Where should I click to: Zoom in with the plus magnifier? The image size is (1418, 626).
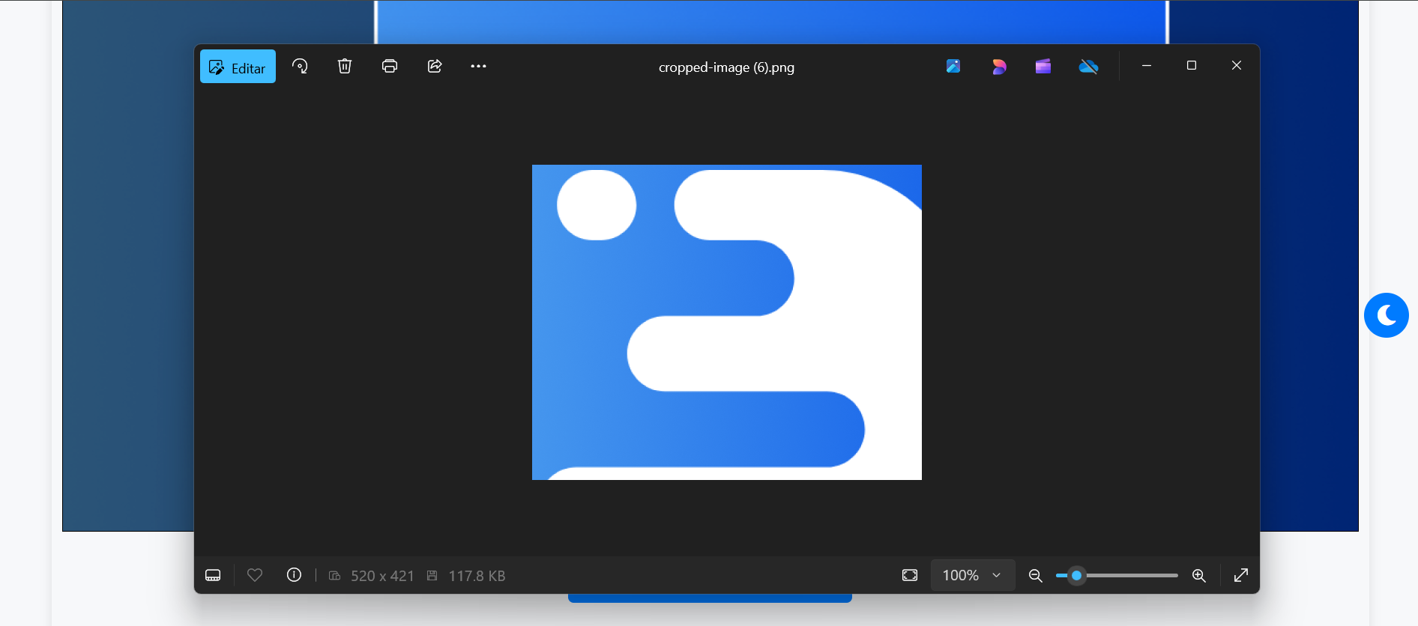point(1199,575)
